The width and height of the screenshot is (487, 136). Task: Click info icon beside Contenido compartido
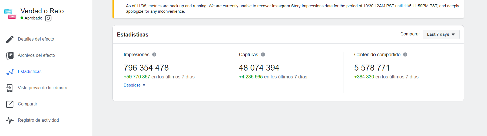pos(405,55)
